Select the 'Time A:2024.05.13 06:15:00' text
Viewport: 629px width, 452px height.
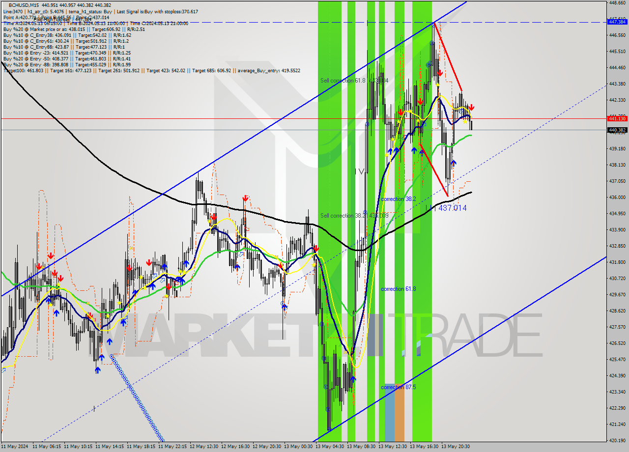(x=32, y=23)
